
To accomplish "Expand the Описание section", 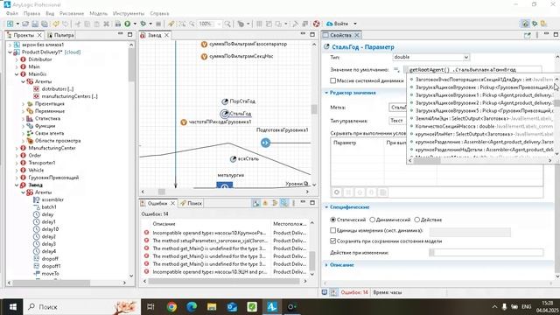I will 326,265.
